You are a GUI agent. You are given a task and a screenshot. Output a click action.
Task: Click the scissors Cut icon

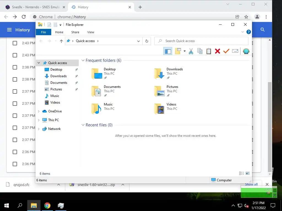(x=191, y=51)
